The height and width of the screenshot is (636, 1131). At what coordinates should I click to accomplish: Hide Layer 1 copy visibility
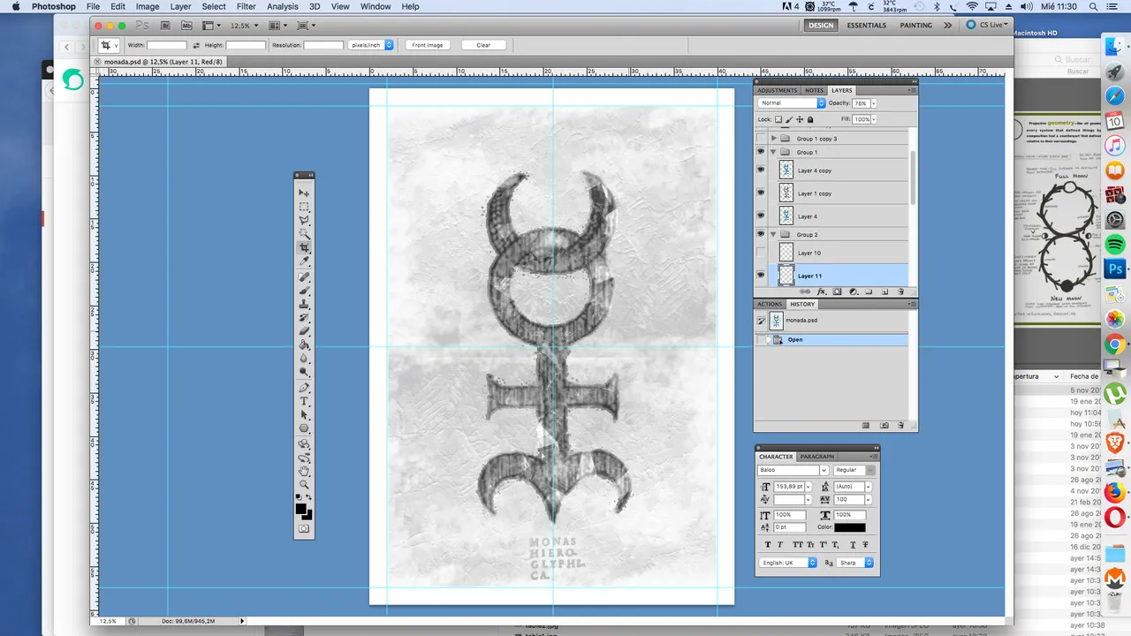761,193
